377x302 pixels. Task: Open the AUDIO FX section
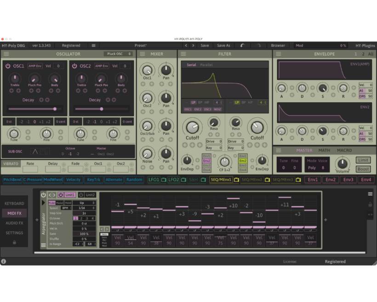[x=14, y=223]
